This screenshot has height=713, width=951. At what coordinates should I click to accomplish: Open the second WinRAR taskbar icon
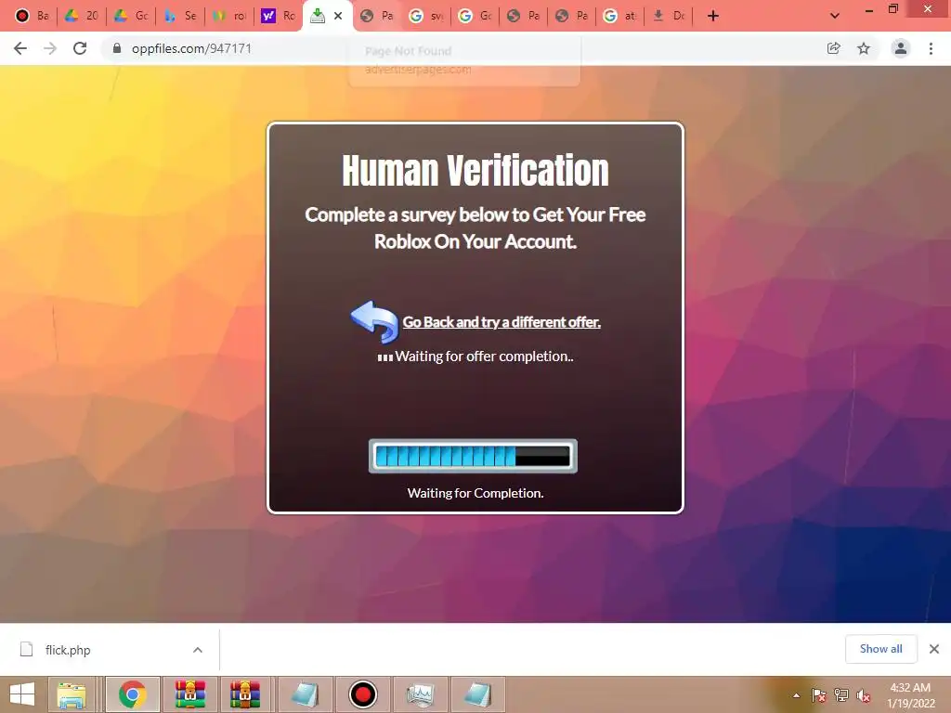245,694
